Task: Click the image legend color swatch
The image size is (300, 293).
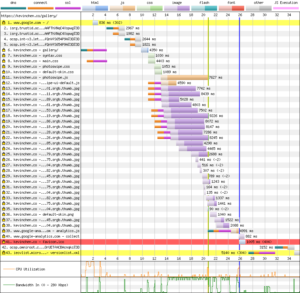Action: (177, 8)
